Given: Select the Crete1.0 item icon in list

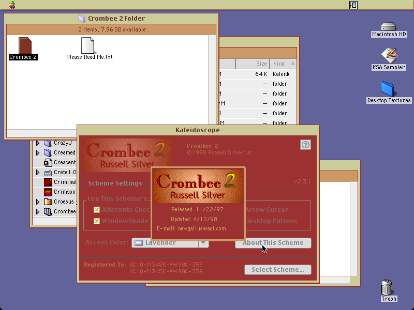Looking at the screenshot, I should (48, 173).
